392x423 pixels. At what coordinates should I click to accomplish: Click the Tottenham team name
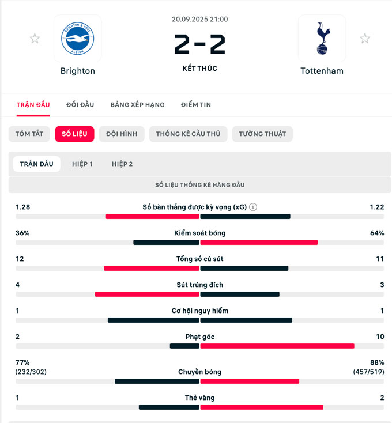click(x=322, y=71)
